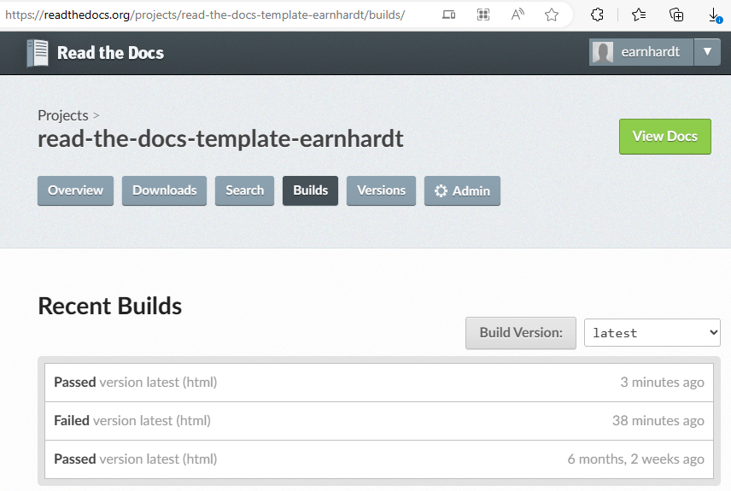Switch to the Overview tab
Viewport: 731px width, 491px height.
tap(75, 190)
